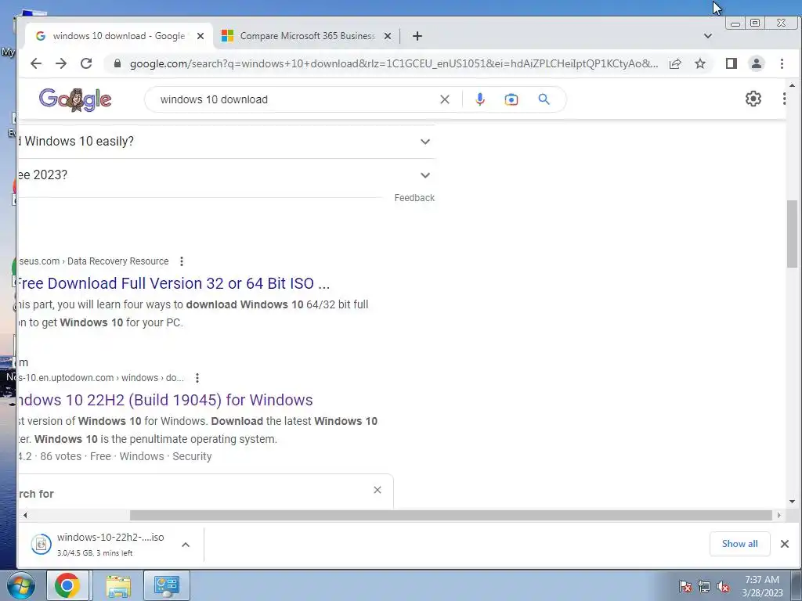Open the network tray icon
The height and width of the screenshot is (601, 802).
pyautogui.click(x=704, y=586)
